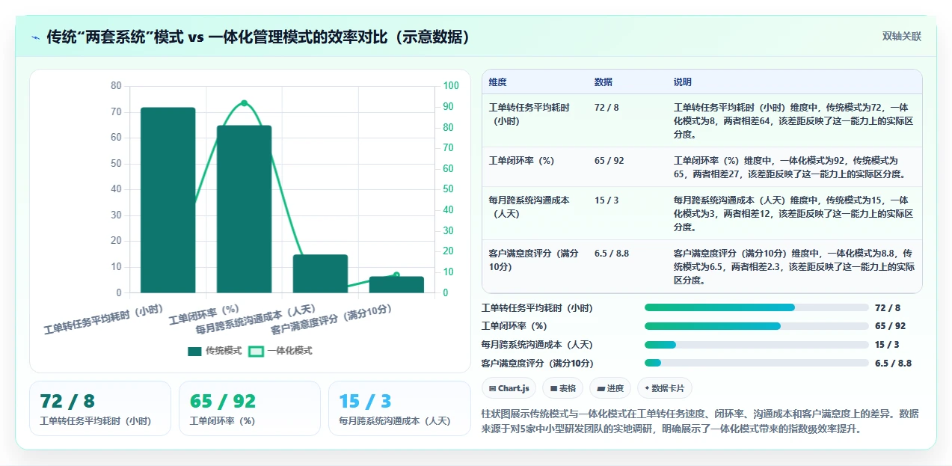Screen dimensions: 952x466
Task: Select the 表格 chip
Action: click(562, 388)
